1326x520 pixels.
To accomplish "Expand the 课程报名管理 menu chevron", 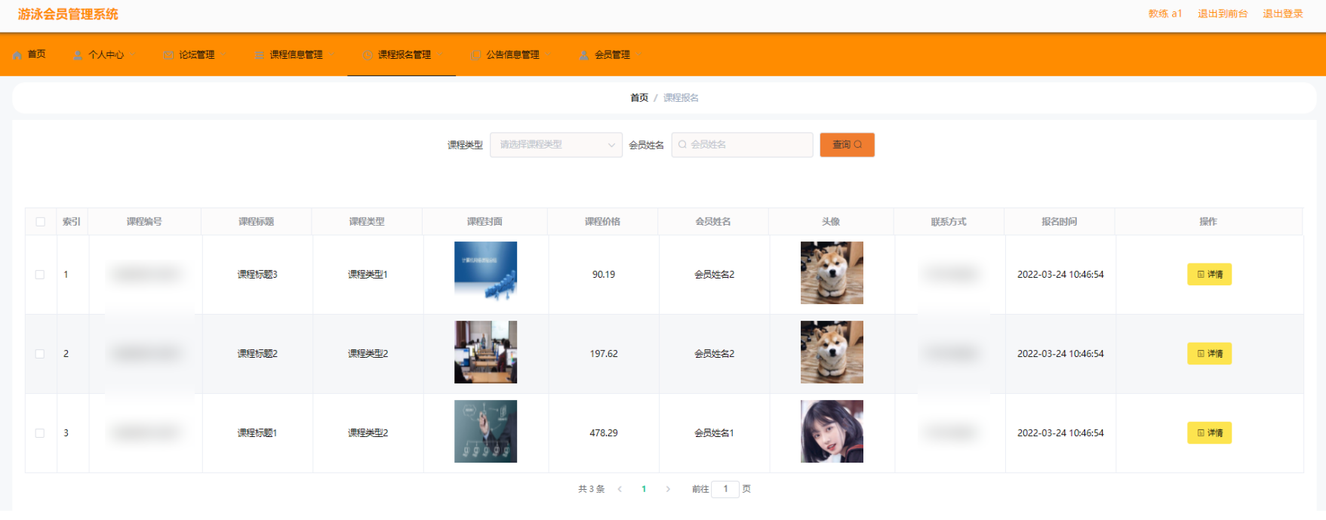I will tap(440, 55).
